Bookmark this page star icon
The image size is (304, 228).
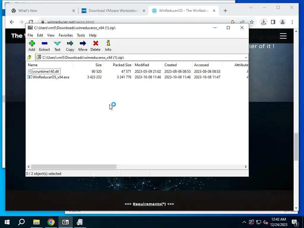click(252, 22)
